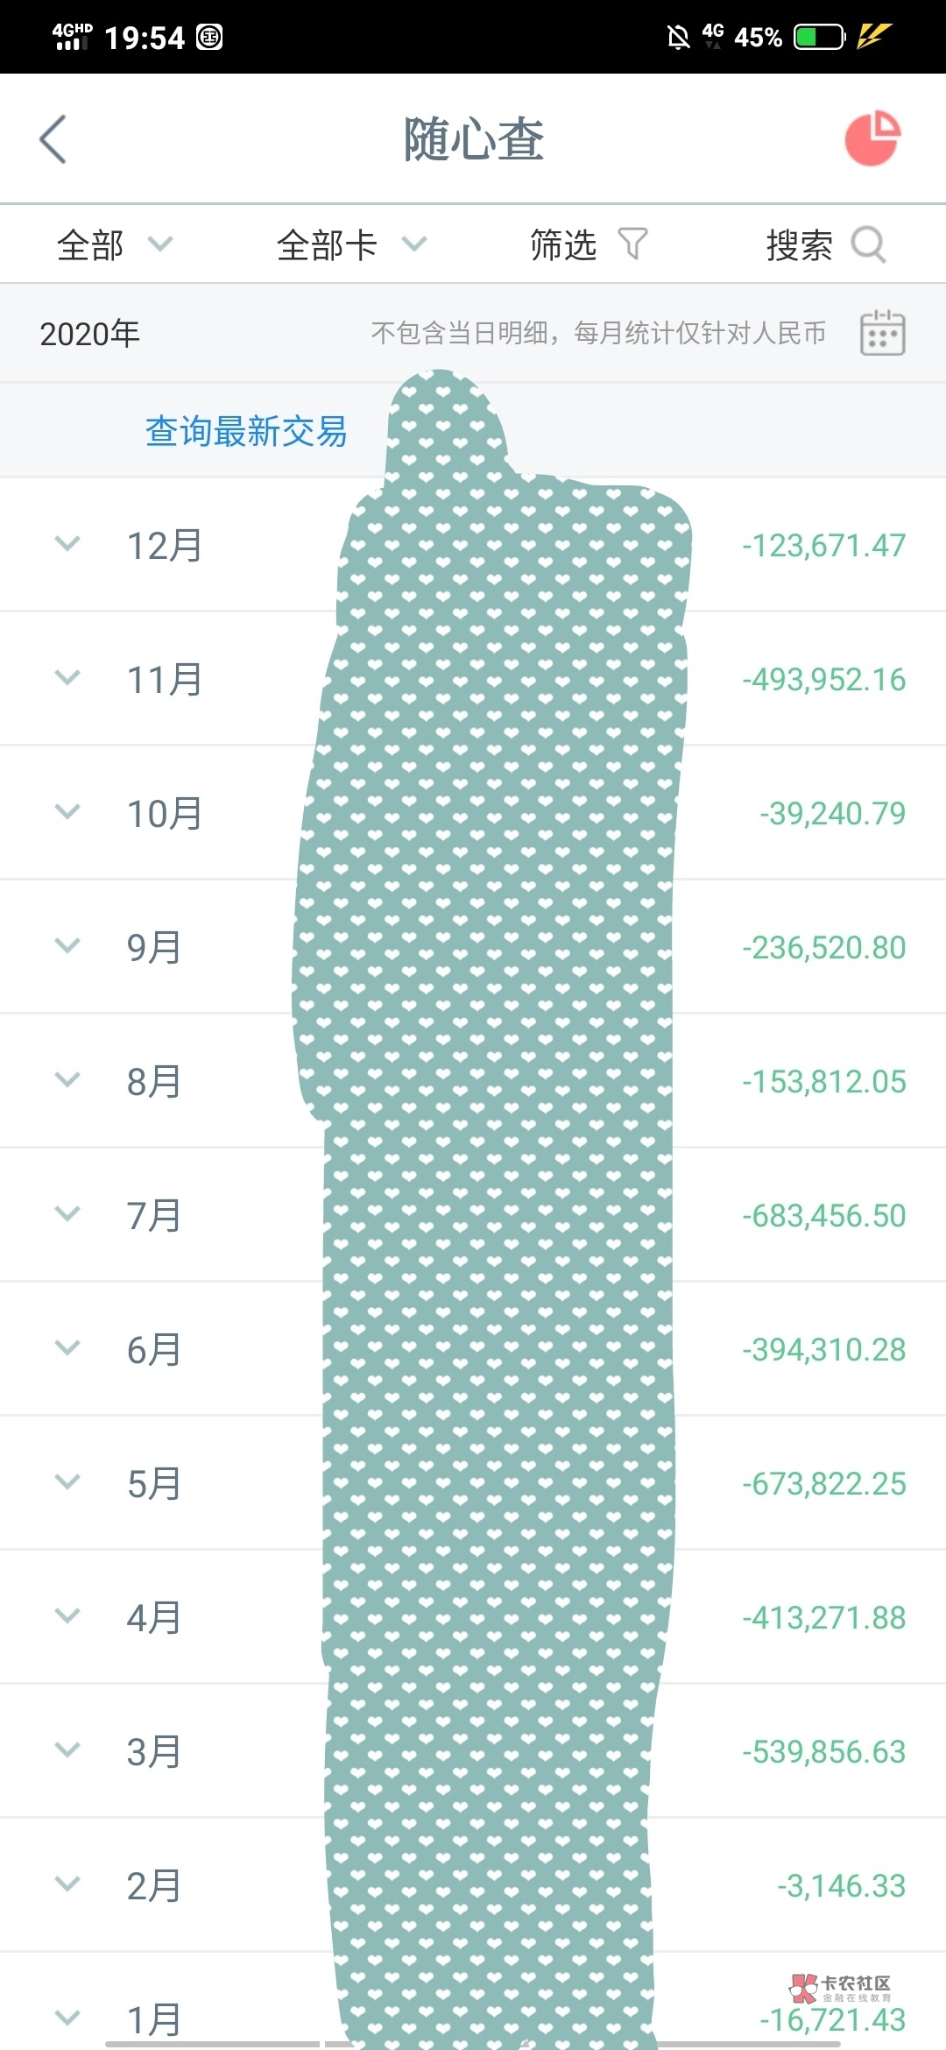Open the 全部 transaction type dropdown
The height and width of the screenshot is (2050, 946).
(x=114, y=244)
